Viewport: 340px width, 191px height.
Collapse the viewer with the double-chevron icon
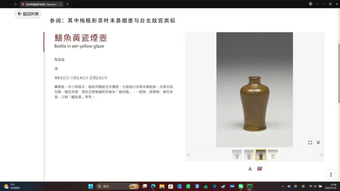[x=318, y=143]
